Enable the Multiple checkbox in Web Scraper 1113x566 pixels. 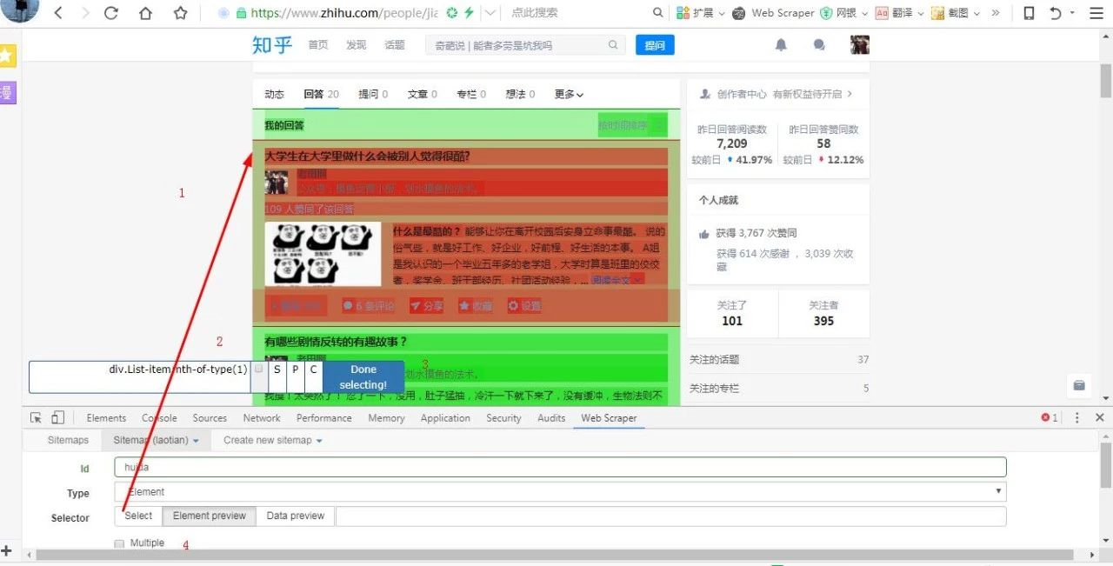click(118, 543)
